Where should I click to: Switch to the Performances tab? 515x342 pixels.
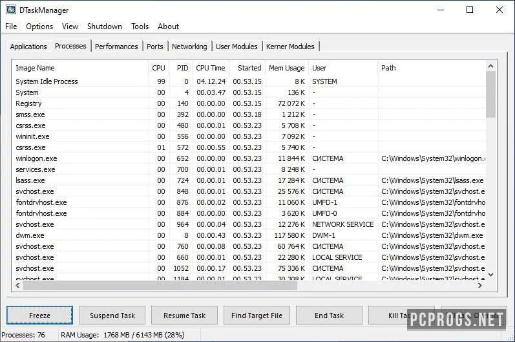(116, 47)
